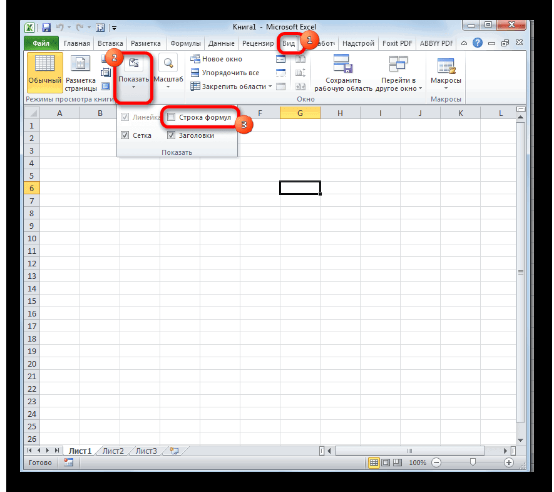Click Новое окно button
Screen dimensions: 554x492
[216, 59]
